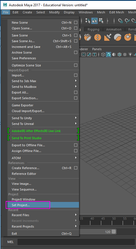Viewport: 136px width, 249px height.
Task: Click Select by component type icon
Action: [101, 21]
